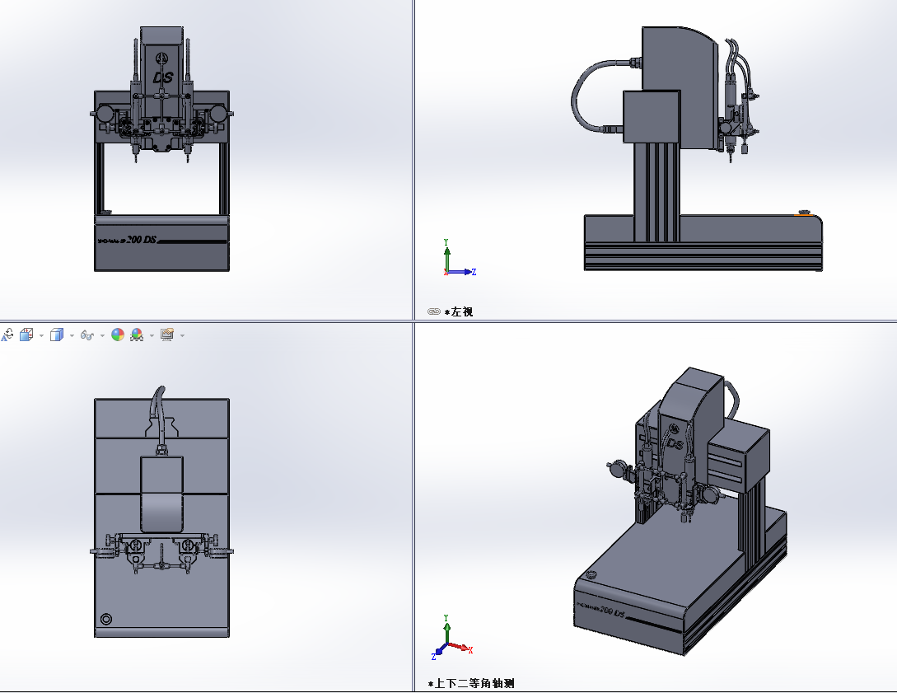Click the rotate annotation view icon
The image size is (897, 693).
[x=7, y=335]
